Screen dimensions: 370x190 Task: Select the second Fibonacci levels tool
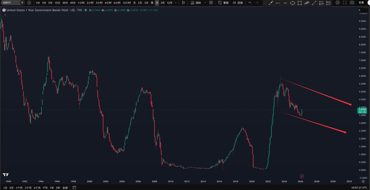[x=328, y=2]
